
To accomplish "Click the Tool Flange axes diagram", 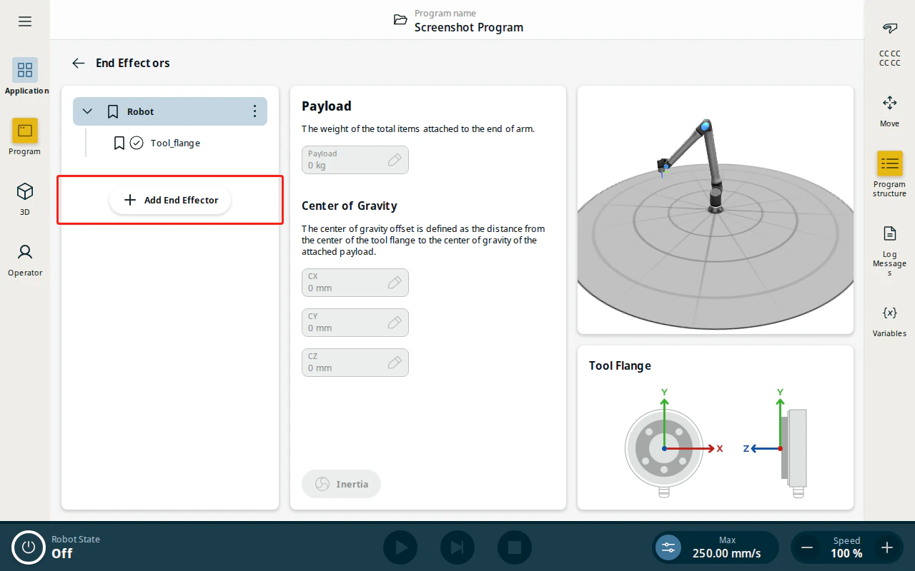I will coord(716,444).
